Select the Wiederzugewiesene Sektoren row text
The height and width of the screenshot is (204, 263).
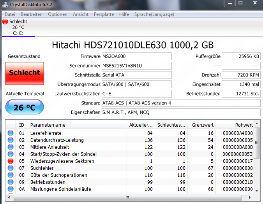pyautogui.click(x=62, y=161)
